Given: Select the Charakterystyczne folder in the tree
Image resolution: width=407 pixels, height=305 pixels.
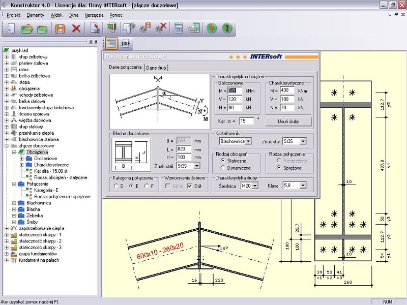Looking at the screenshot, I should 51,165.
